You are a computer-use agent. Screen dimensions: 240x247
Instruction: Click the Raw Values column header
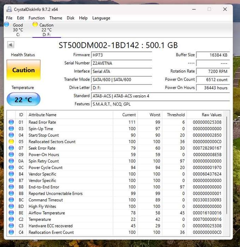pyautogui.click(x=205, y=115)
